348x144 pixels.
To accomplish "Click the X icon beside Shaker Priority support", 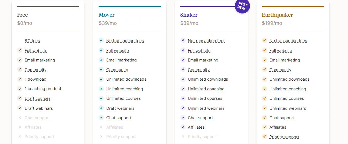I will pos(183,136).
